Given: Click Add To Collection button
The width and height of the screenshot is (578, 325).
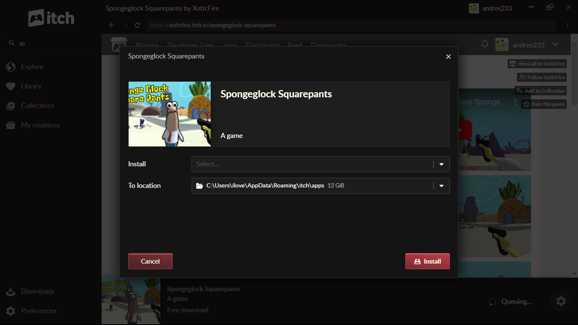Looking at the screenshot, I should pyautogui.click(x=540, y=91).
